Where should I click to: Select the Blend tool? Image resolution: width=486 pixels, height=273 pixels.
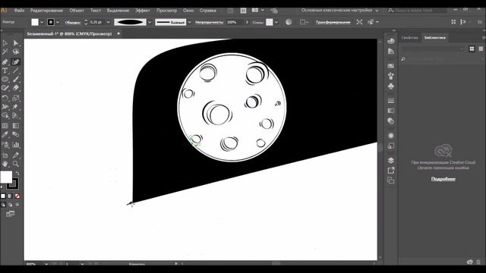[x=15, y=135]
